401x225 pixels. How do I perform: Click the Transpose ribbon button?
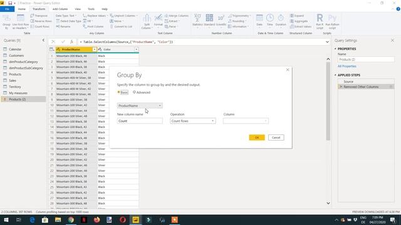39,16
